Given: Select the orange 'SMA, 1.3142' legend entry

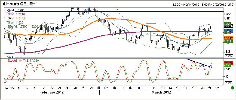Looking at the screenshot, I should 16,18.
